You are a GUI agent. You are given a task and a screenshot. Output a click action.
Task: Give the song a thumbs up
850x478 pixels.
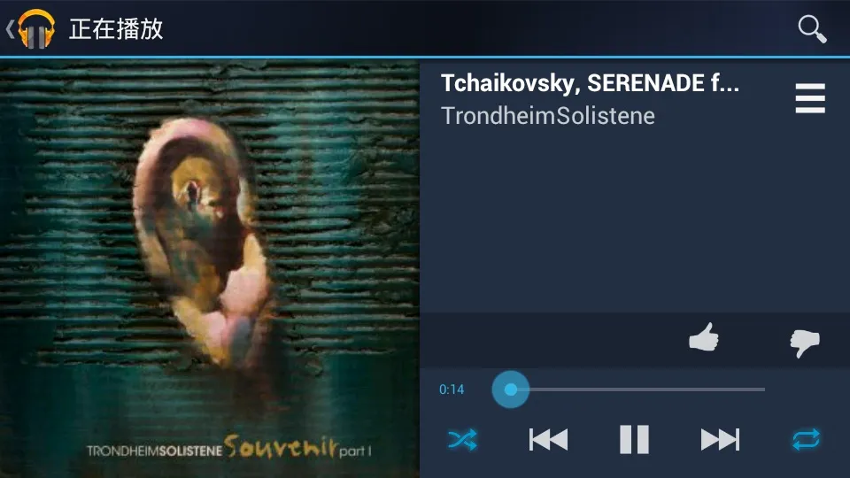point(704,337)
